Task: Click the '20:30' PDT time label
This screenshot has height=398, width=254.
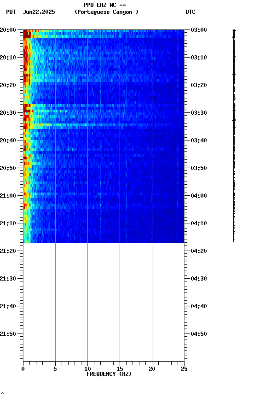Action: coord(8,113)
